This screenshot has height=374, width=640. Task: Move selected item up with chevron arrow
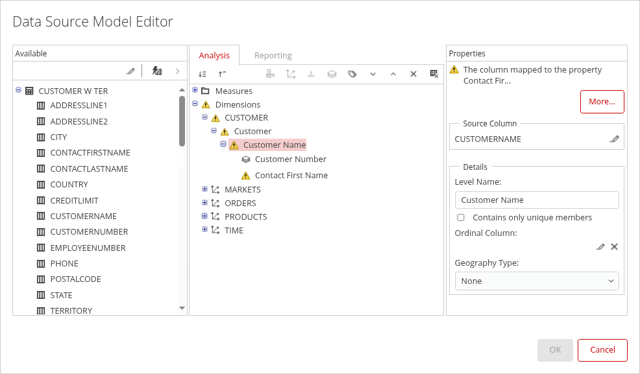[393, 75]
